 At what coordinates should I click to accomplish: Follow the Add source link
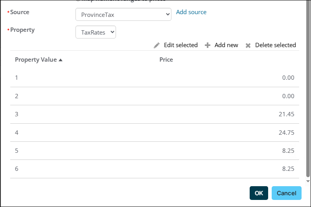(x=191, y=12)
